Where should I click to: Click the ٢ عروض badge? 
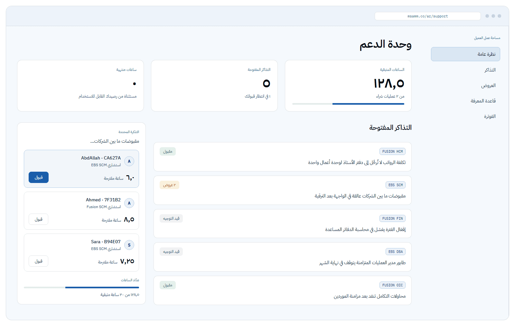169,185
